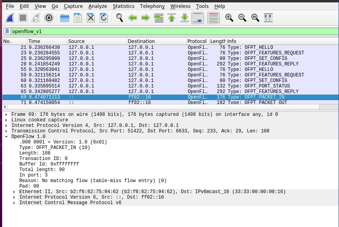Expand Internet Protocol Version 4 row
Viewport: 339px width, 227px height.
click(x=6, y=125)
